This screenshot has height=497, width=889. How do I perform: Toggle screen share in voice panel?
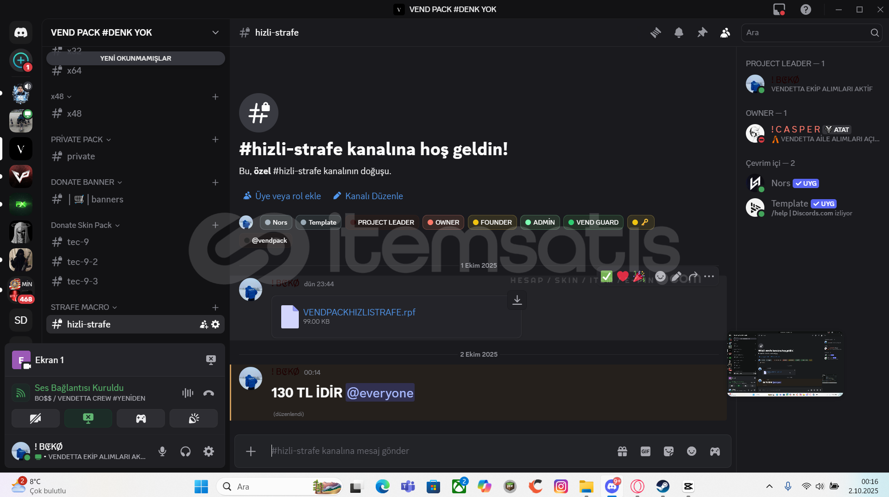88,418
